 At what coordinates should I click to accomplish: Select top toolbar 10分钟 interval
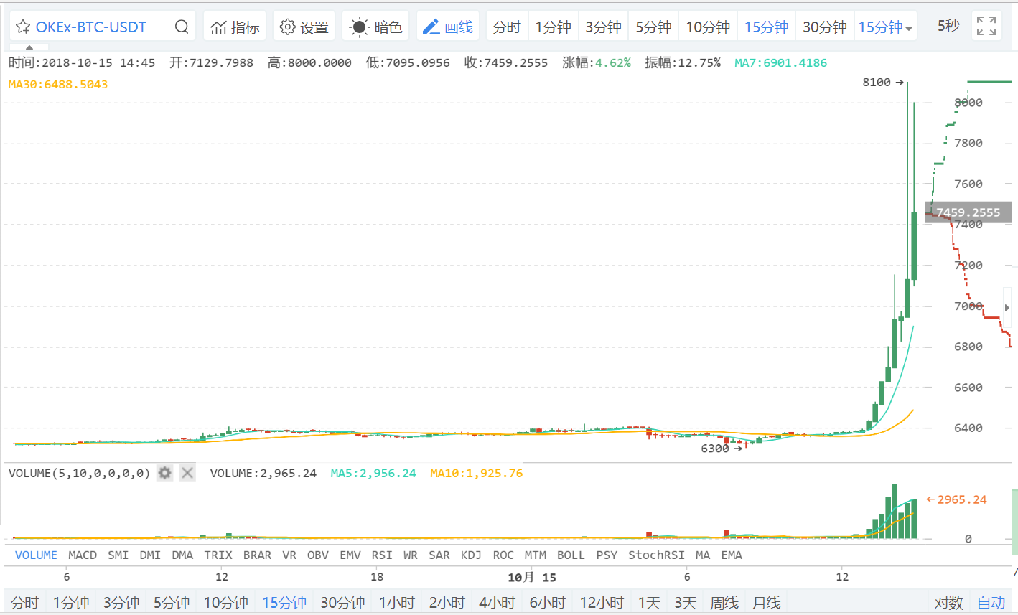click(x=708, y=27)
